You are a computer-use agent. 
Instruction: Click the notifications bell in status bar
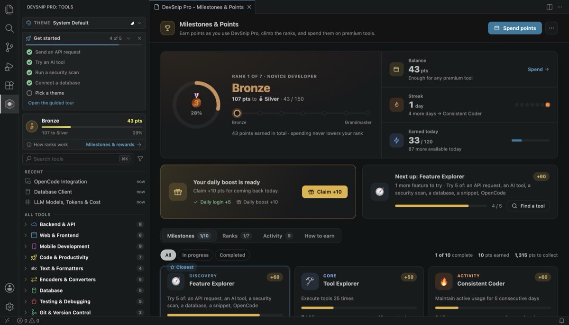click(x=562, y=320)
